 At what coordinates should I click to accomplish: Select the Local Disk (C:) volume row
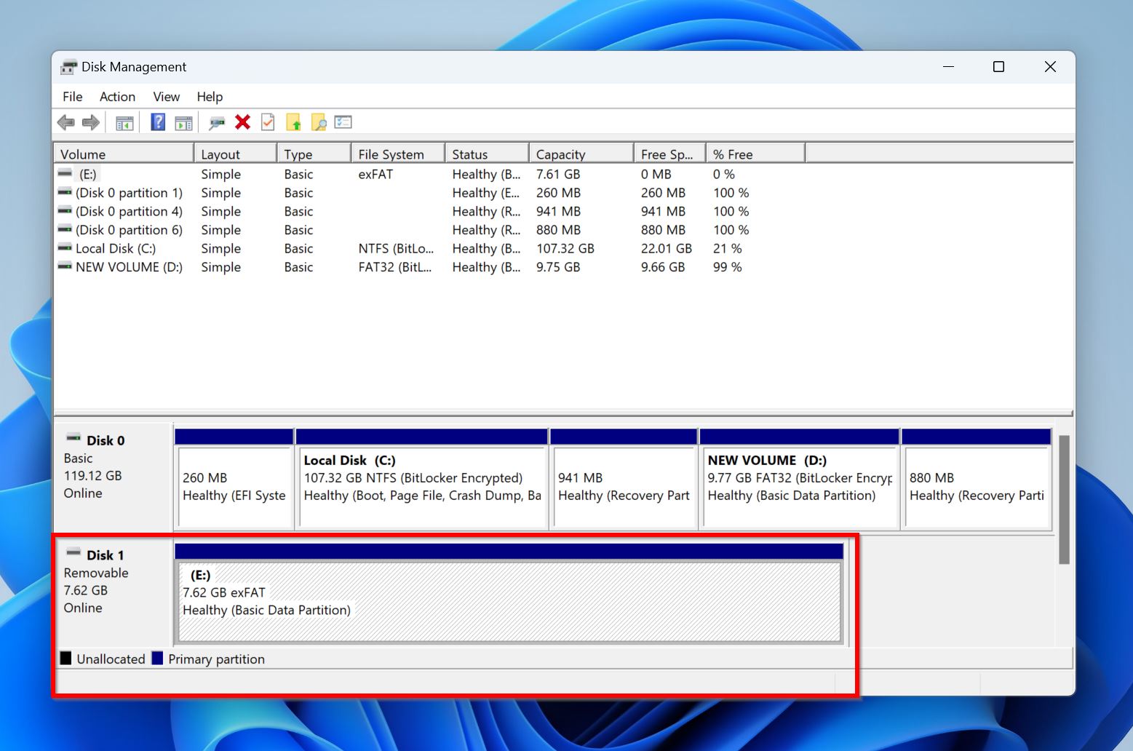pos(116,249)
